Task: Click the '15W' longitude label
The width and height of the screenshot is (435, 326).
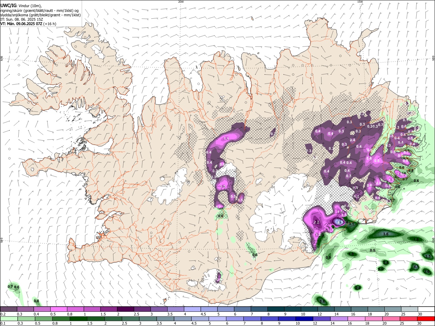Action: click(x=360, y=2)
